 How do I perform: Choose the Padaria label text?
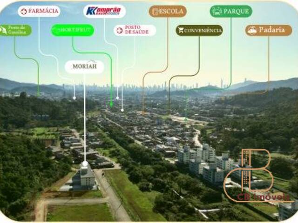tap(272, 31)
